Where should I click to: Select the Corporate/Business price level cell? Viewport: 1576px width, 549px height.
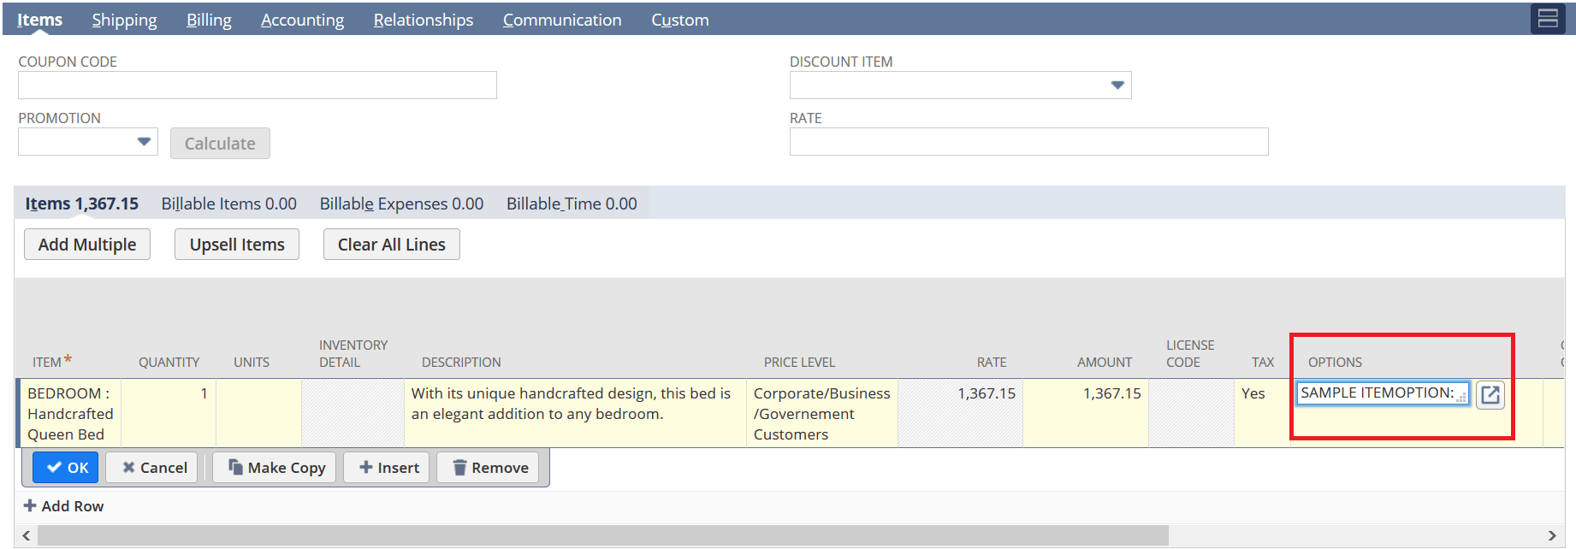pos(822,414)
